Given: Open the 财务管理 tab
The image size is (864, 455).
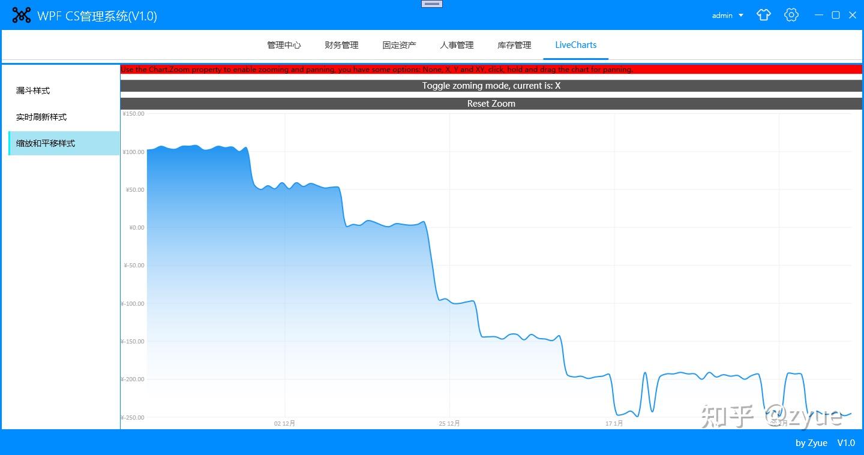Looking at the screenshot, I should [x=341, y=45].
